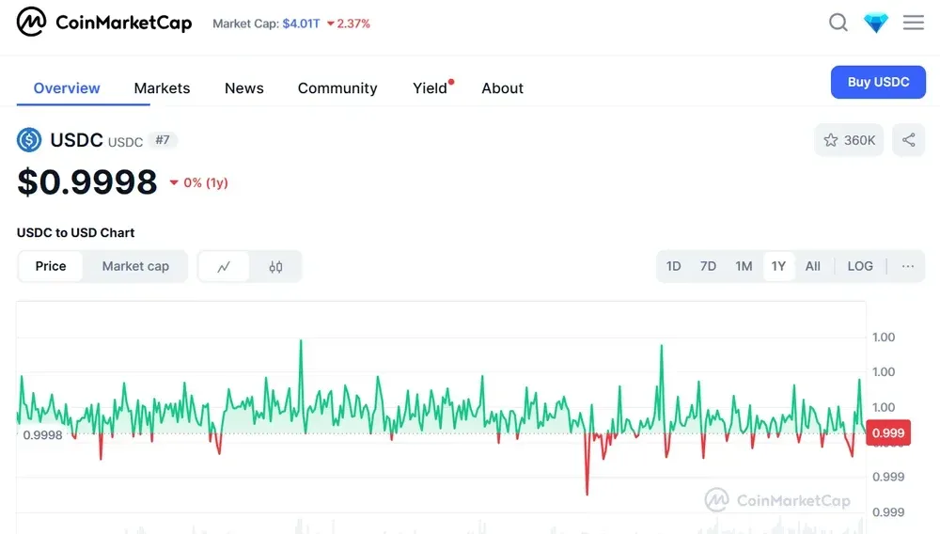
Task: Set chart range to 1M
Action: pos(744,266)
